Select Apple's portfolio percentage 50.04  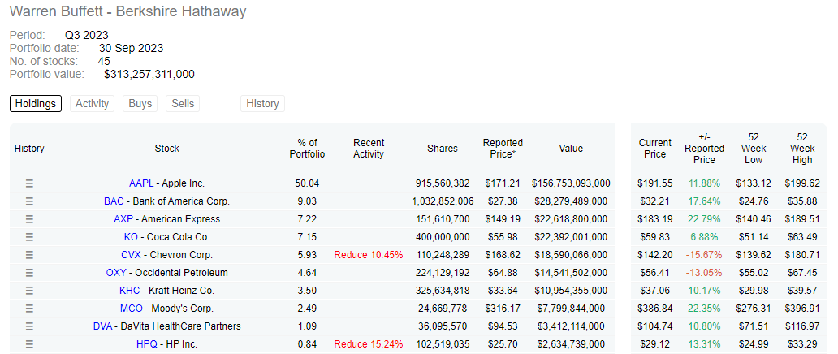coord(307,183)
